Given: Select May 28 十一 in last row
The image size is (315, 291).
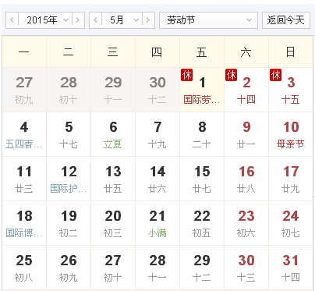Looking at the screenshot, I should tap(157, 268).
